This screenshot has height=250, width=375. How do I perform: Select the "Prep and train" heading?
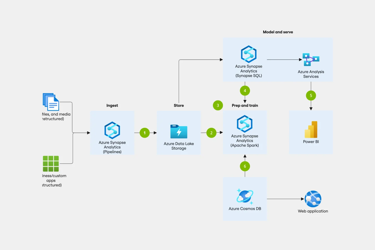click(245, 105)
